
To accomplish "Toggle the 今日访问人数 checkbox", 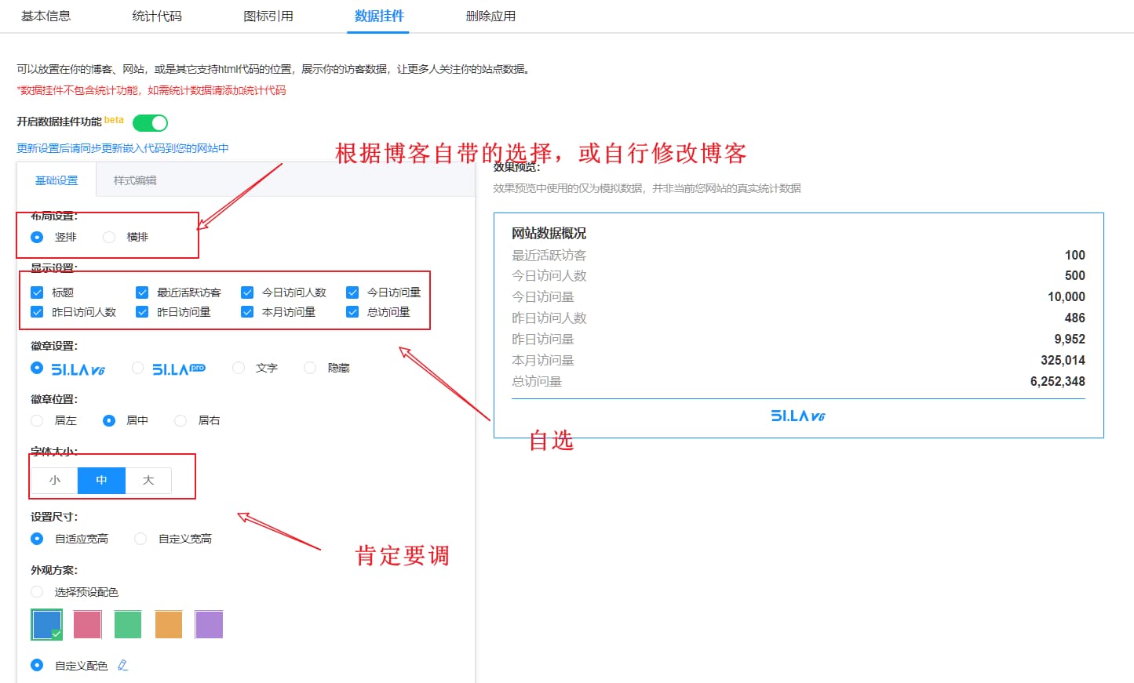I will coord(247,292).
